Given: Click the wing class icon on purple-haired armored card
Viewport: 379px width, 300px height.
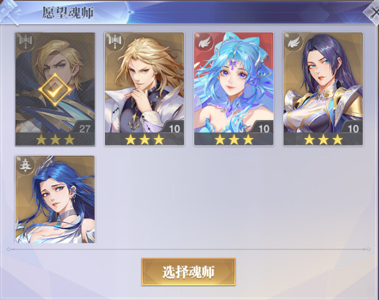Looking at the screenshot, I should [293, 41].
